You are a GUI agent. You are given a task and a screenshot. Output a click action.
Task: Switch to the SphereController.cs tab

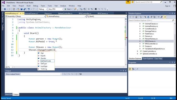(65, 13)
